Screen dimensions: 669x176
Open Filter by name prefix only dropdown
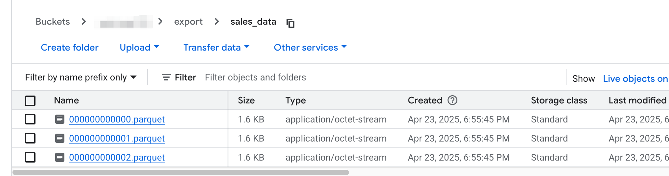pyautogui.click(x=81, y=77)
